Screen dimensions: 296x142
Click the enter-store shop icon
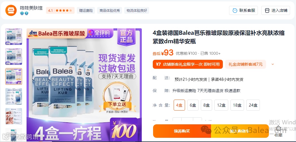coord(267,10)
